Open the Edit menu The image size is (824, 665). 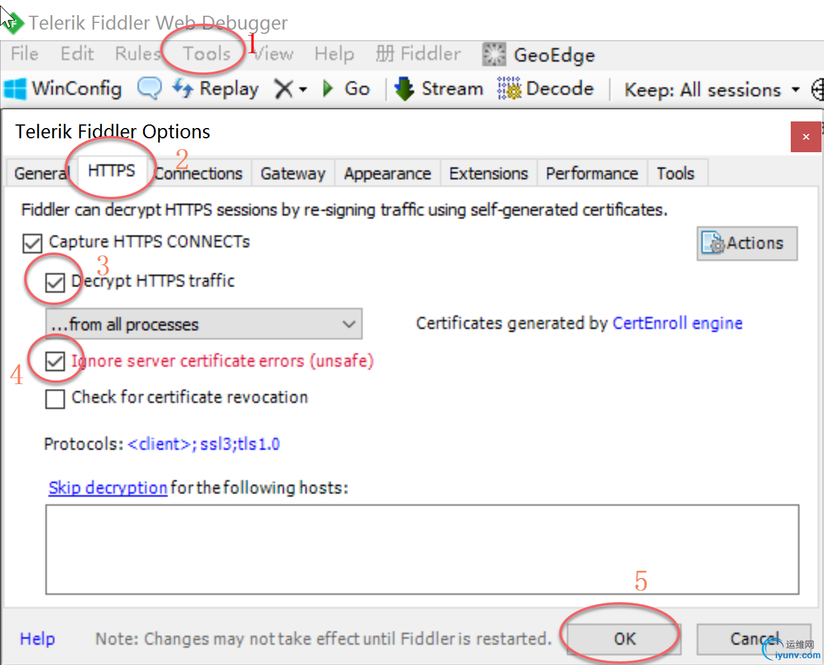[x=77, y=54]
